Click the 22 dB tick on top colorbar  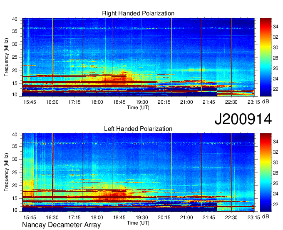click(276, 89)
